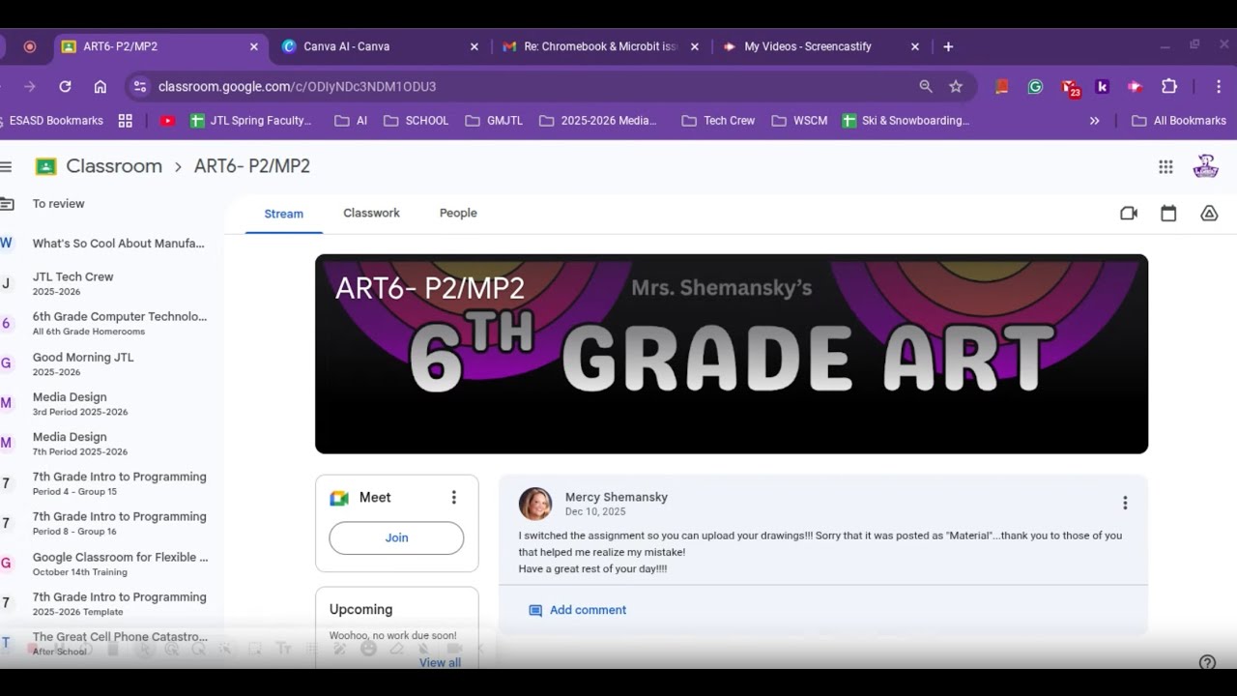Viewport: 1237px width, 696px height.
Task: Open a new browser tab
Action: pos(948,46)
